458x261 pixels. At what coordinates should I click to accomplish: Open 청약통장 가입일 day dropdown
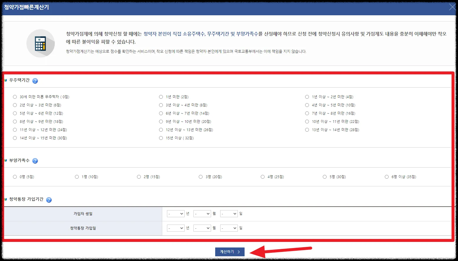click(x=229, y=228)
